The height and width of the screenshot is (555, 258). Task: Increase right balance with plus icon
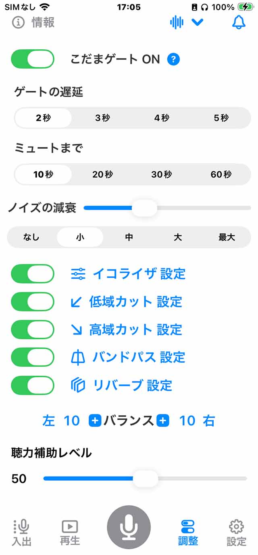[163, 421]
